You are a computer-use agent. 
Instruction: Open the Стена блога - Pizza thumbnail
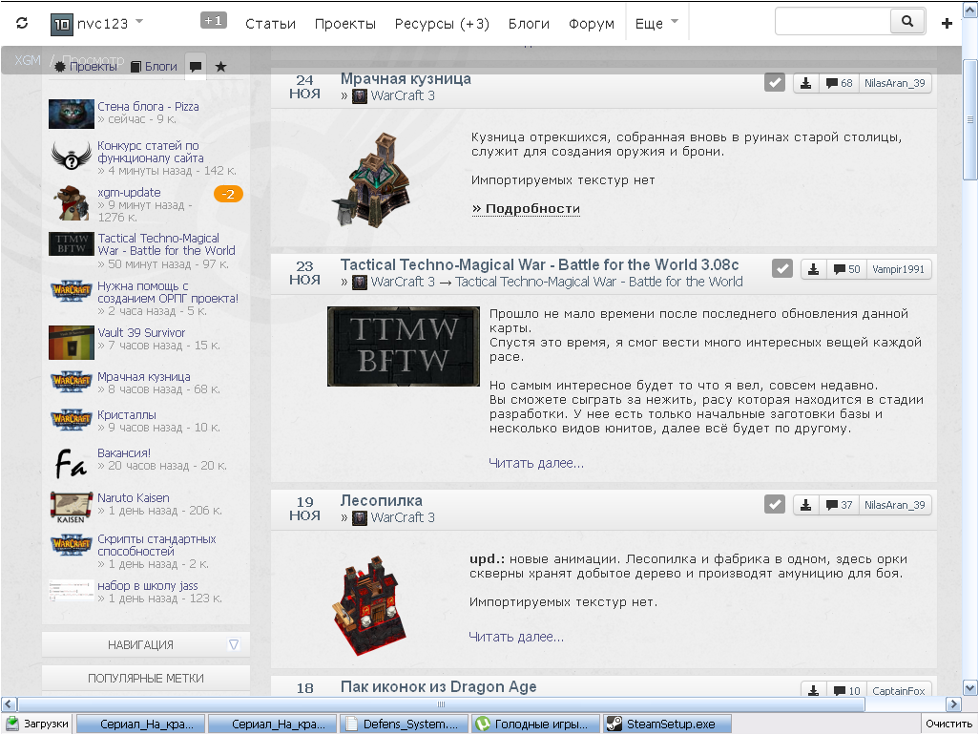[x=72, y=114]
